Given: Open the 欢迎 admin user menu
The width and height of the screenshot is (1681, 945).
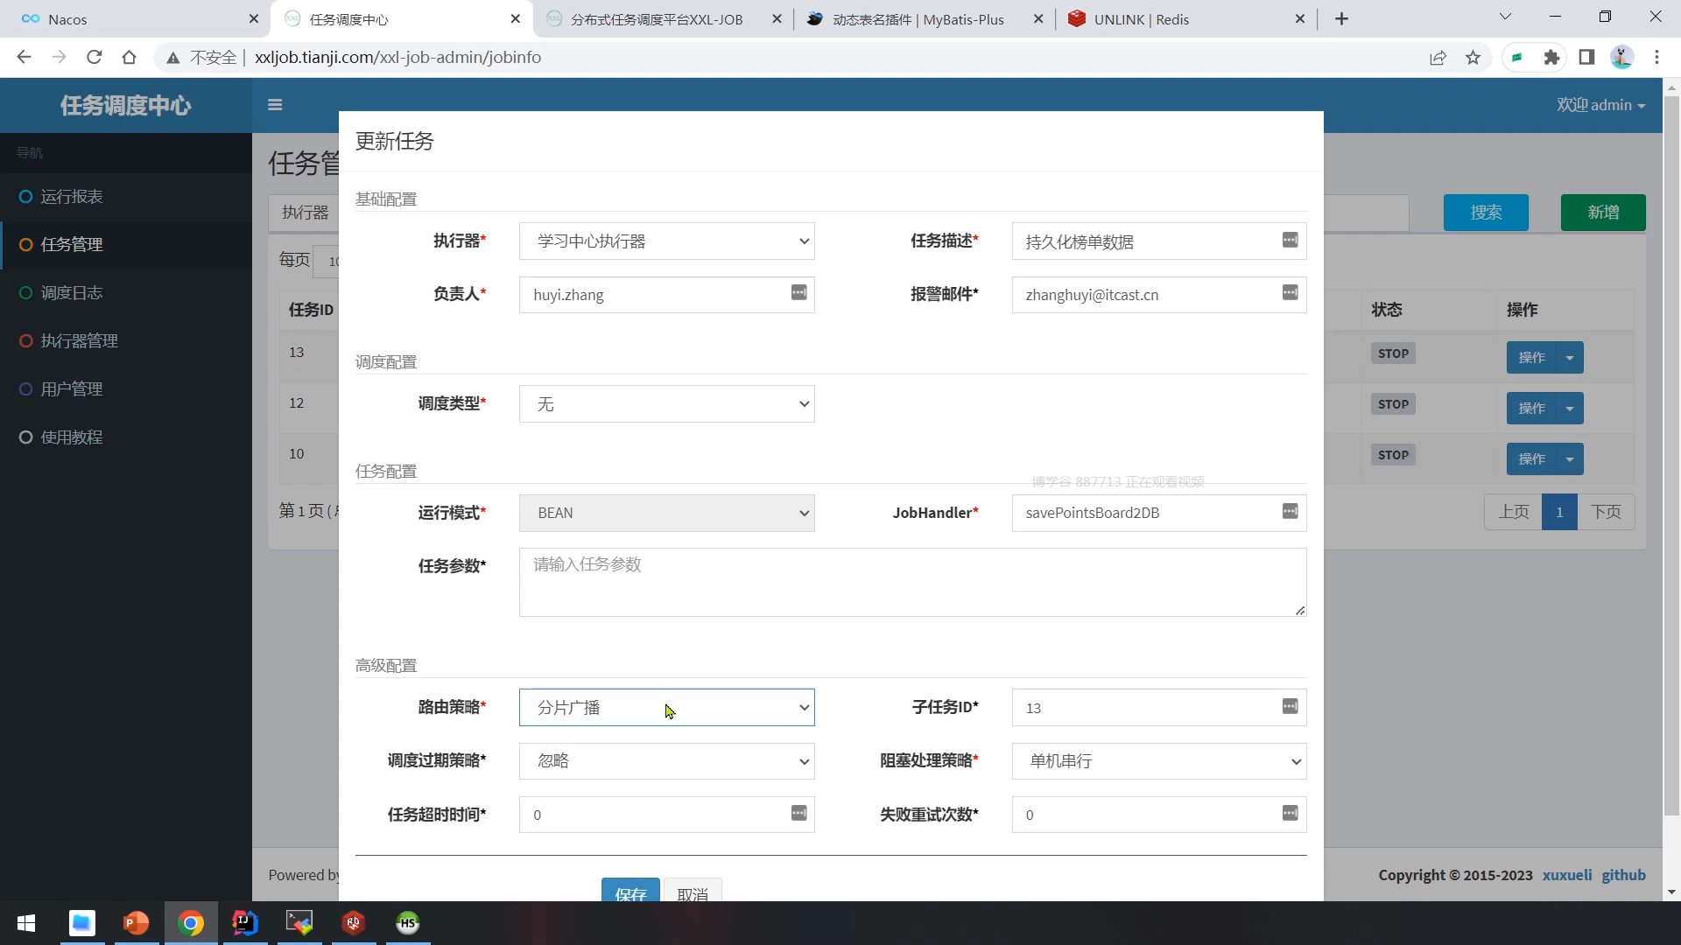Looking at the screenshot, I should (1600, 105).
